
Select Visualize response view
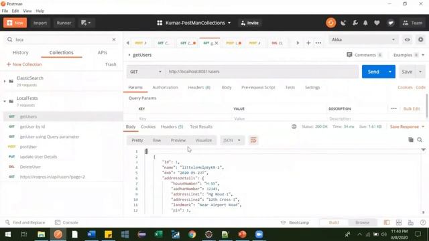click(204, 140)
